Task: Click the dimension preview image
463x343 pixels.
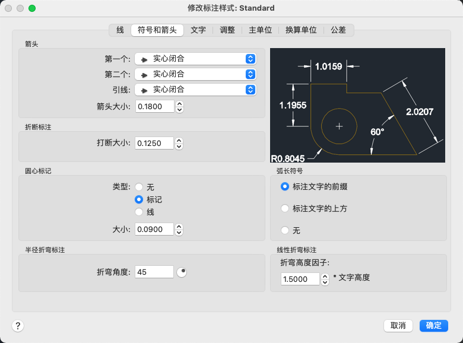Action: tap(357, 106)
